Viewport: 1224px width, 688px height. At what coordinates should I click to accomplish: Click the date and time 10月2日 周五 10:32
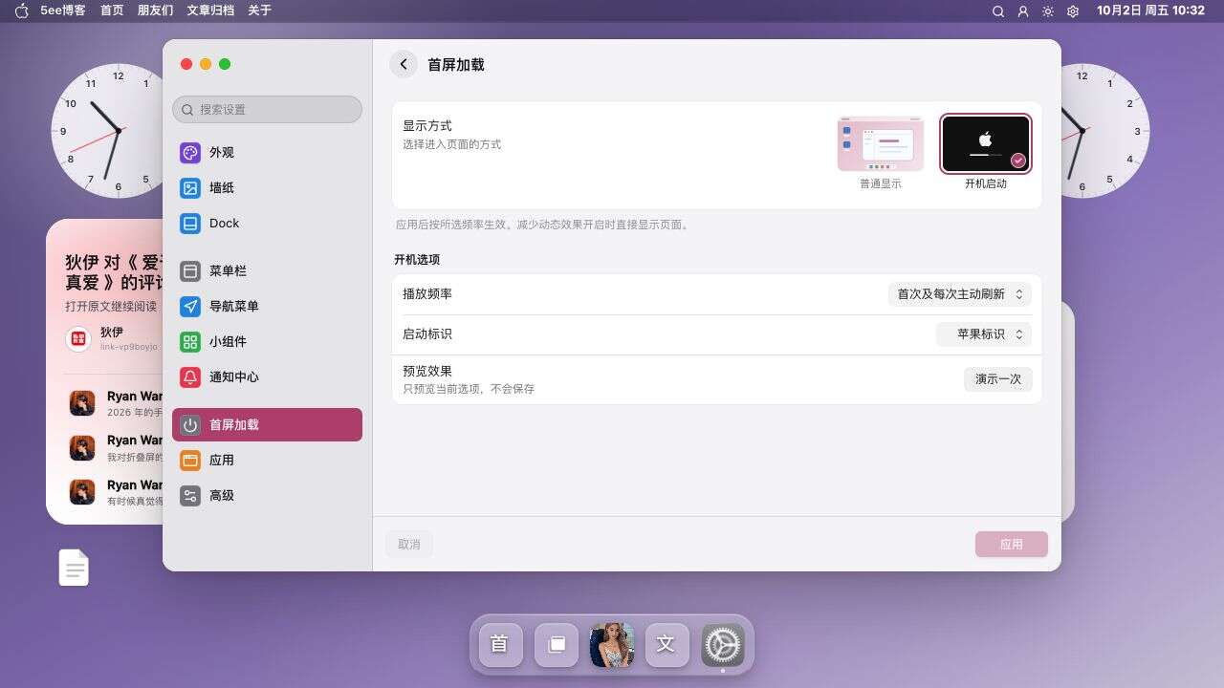point(1150,11)
